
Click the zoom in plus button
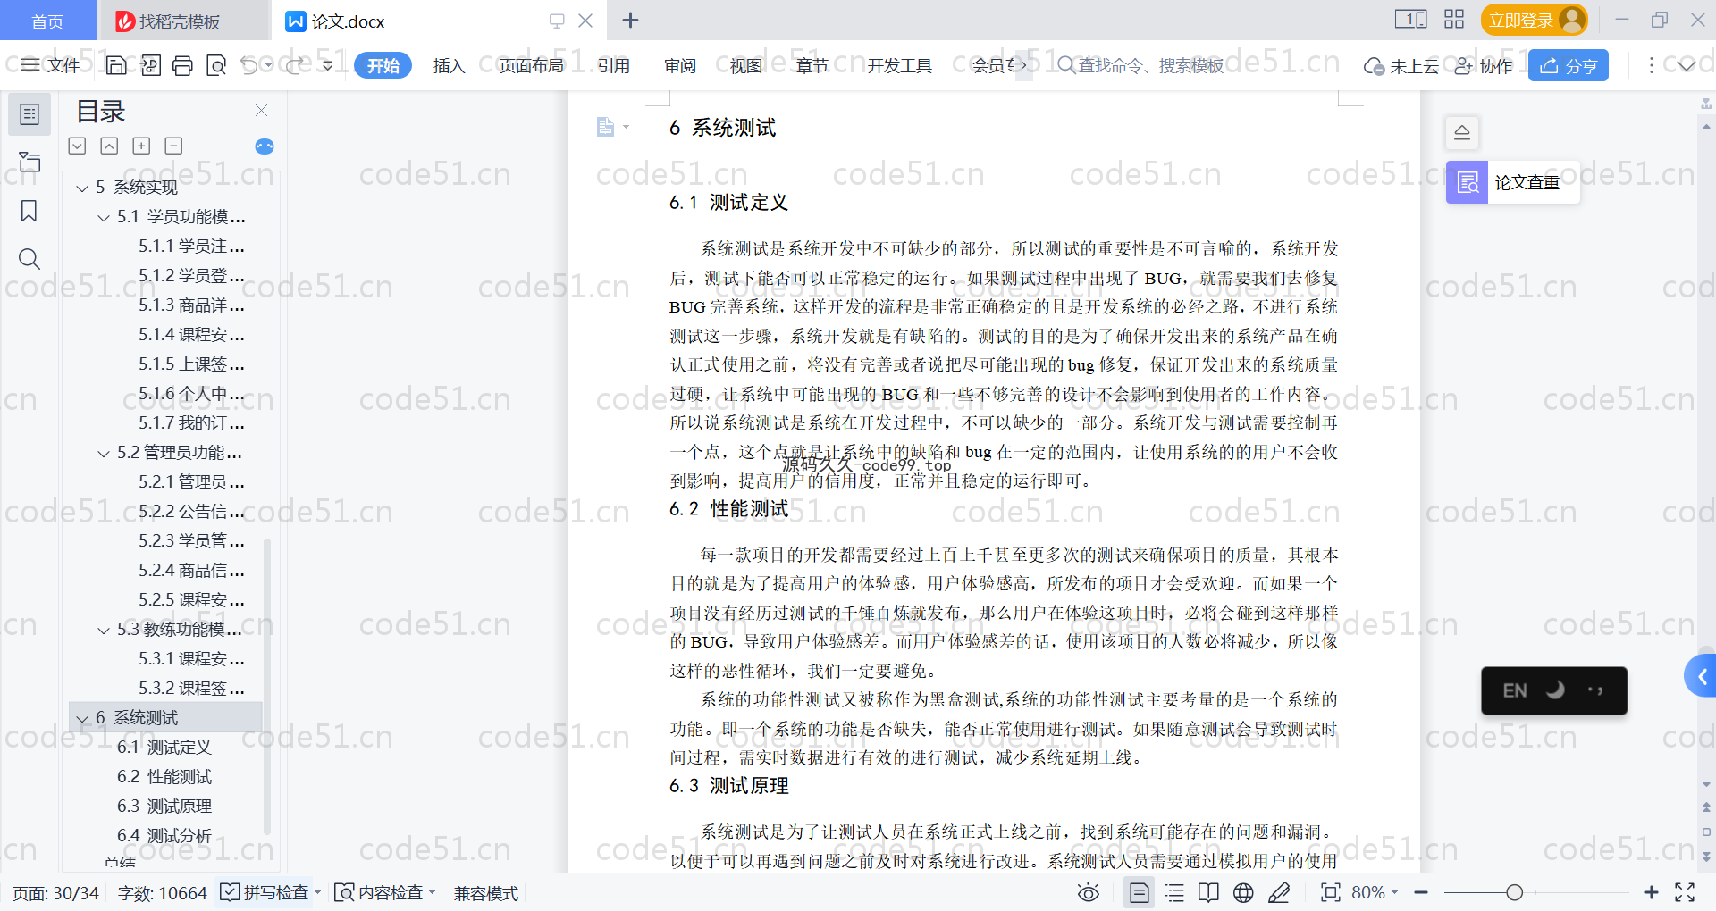[x=1652, y=892]
